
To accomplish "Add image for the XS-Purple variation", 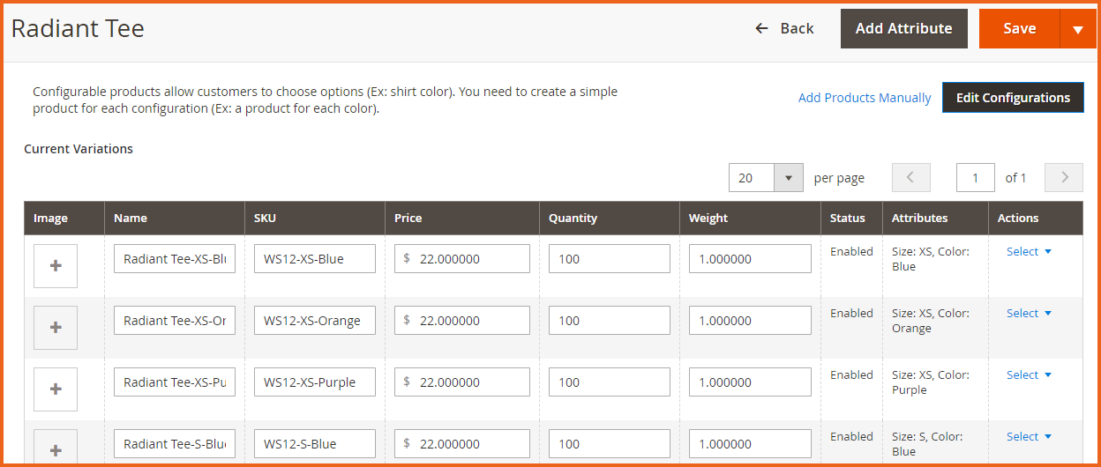I will point(56,389).
